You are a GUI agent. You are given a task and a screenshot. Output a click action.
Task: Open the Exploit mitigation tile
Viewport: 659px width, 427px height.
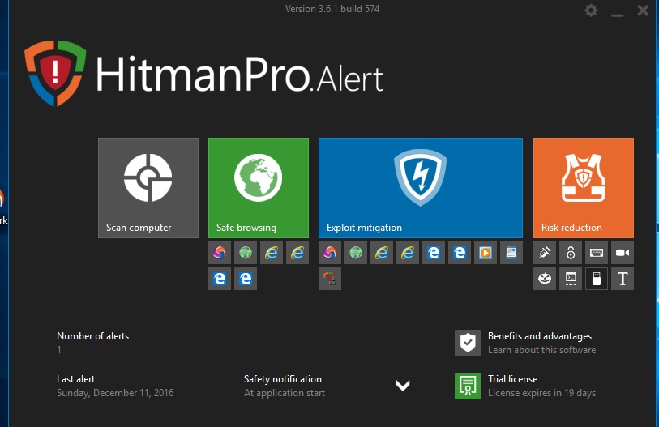click(x=421, y=188)
